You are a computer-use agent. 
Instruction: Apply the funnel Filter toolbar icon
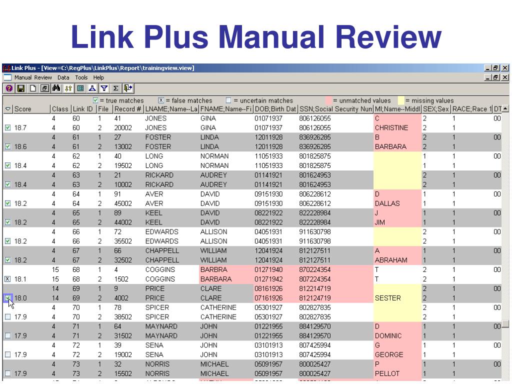104,88
